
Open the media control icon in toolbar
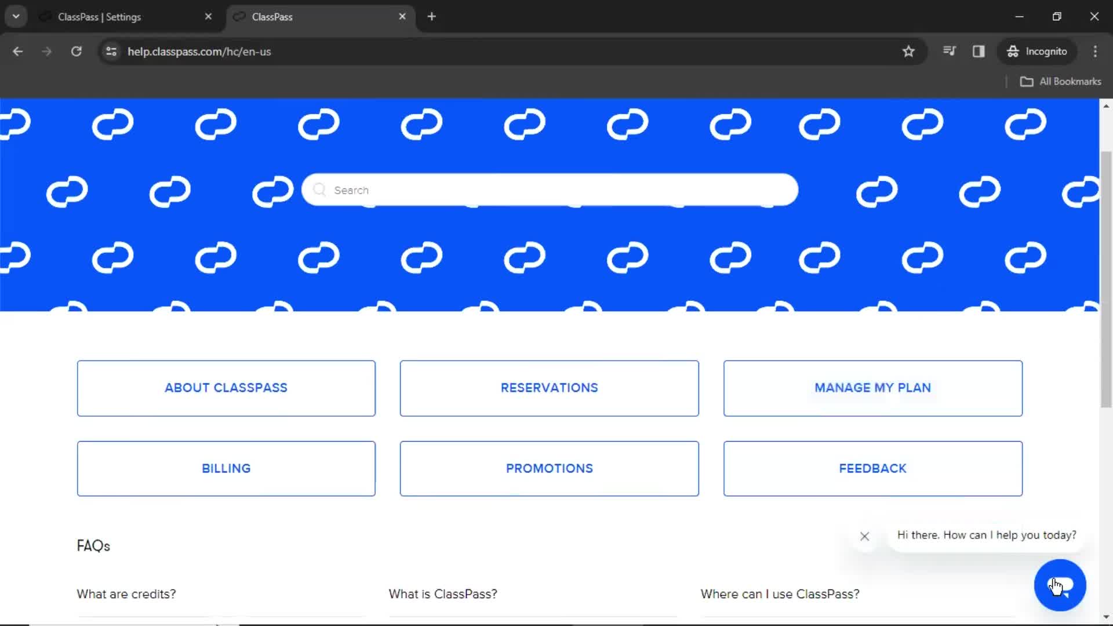tap(949, 51)
